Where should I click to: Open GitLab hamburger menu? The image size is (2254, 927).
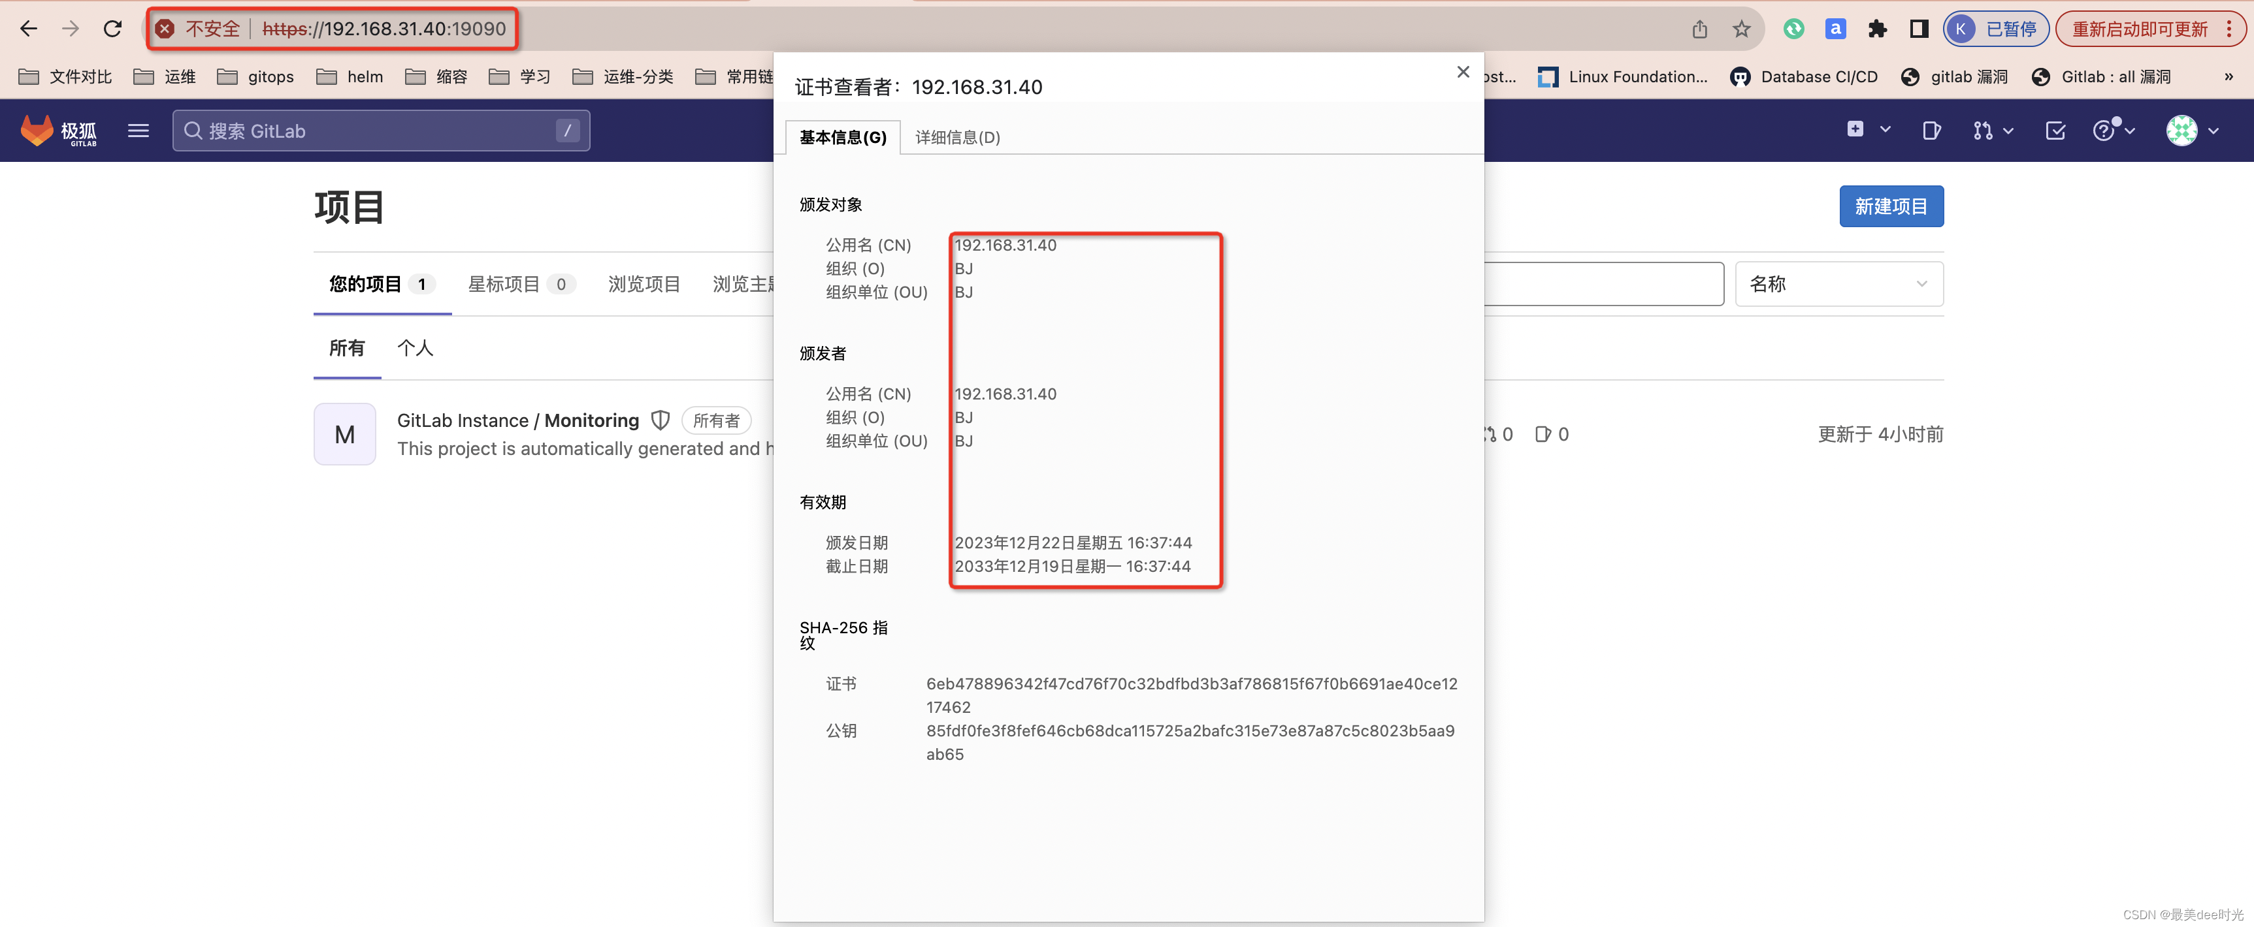click(139, 131)
